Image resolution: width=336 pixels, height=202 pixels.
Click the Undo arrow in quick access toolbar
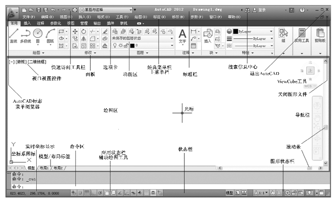coord(53,10)
